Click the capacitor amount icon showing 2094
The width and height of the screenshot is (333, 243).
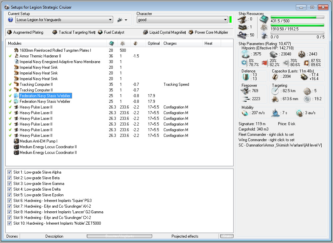(x=275, y=77)
